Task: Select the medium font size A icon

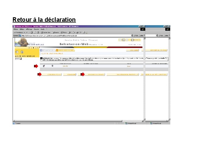Action: [124, 40]
